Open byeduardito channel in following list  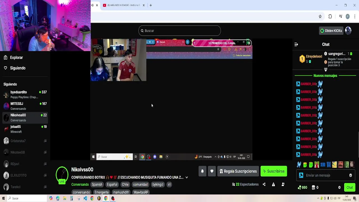(x=25, y=95)
